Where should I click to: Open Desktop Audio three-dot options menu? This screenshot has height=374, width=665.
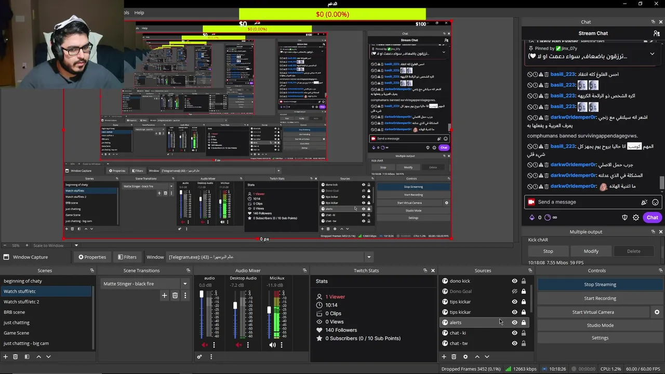[x=248, y=345]
